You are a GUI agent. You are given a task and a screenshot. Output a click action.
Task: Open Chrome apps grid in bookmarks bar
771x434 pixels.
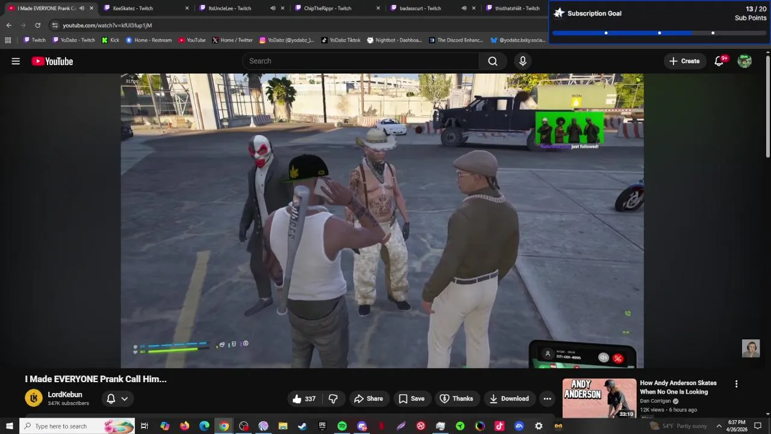pos(8,40)
